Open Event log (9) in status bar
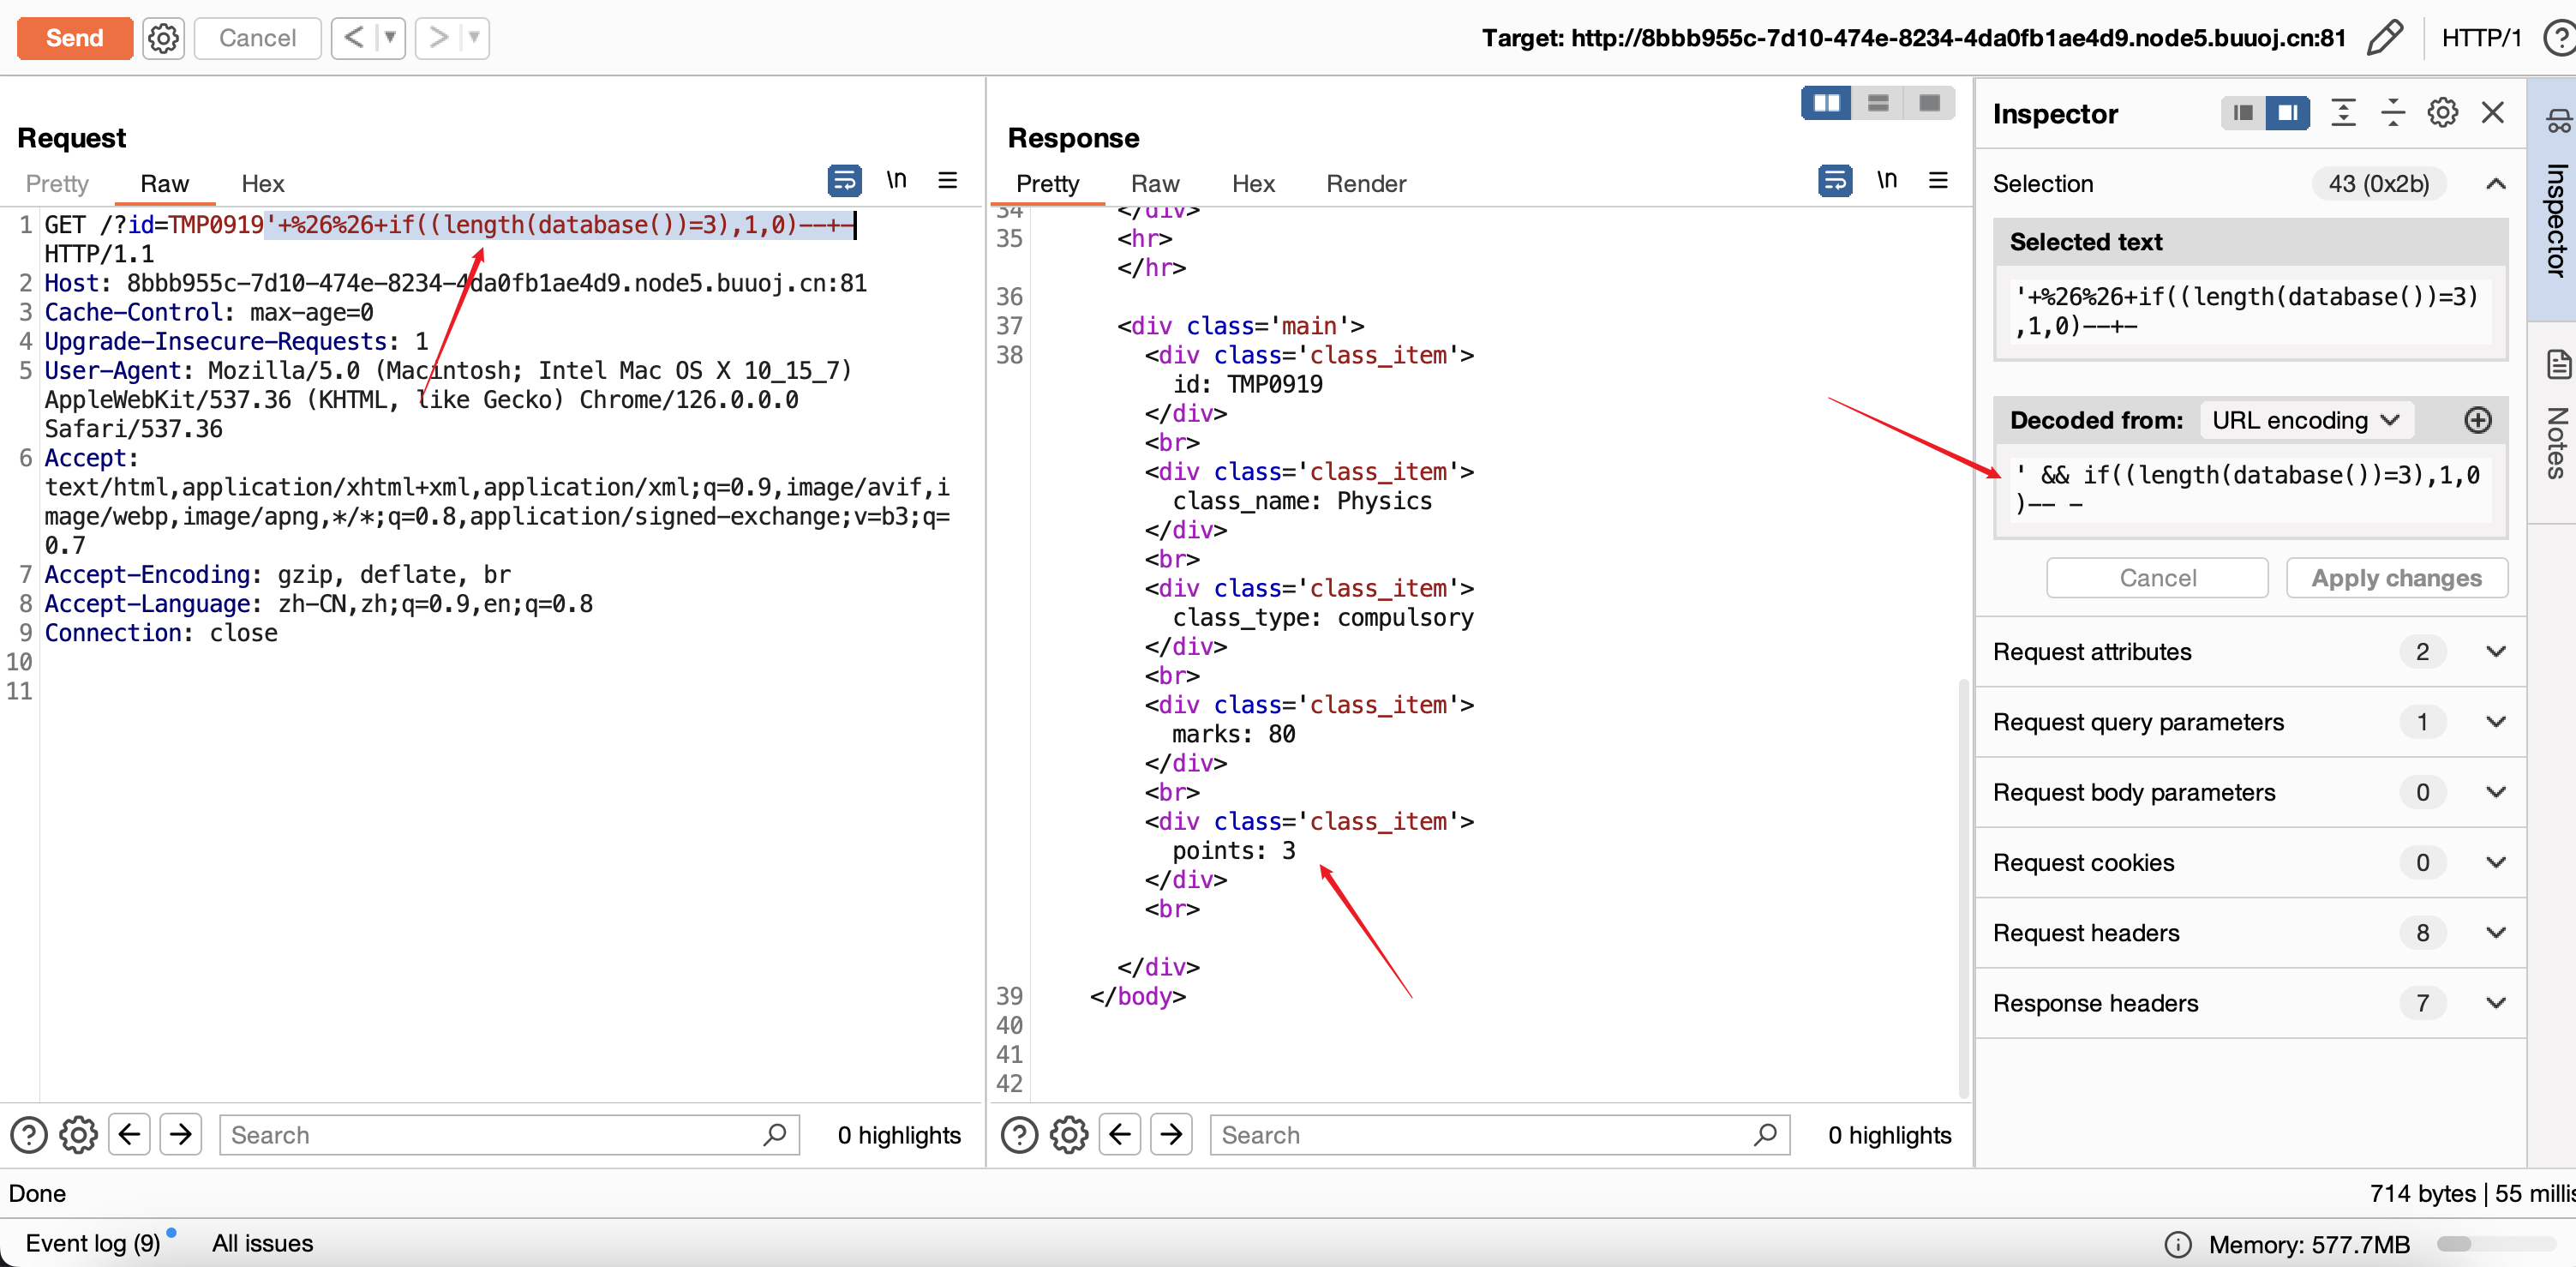The height and width of the screenshot is (1267, 2576). pos(93,1243)
